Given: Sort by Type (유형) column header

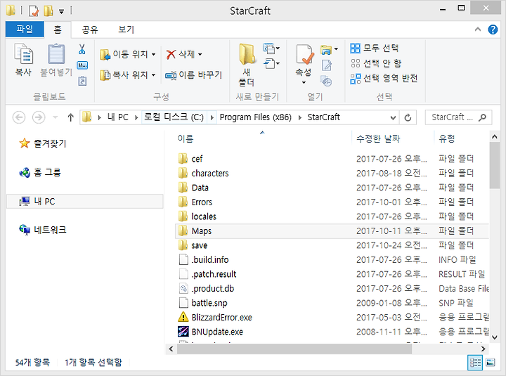Looking at the screenshot, I should [447, 138].
